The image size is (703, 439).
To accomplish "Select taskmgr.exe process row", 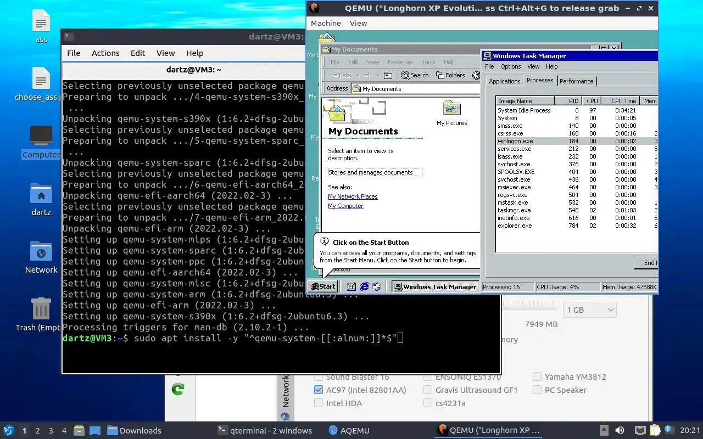I will click(577, 210).
